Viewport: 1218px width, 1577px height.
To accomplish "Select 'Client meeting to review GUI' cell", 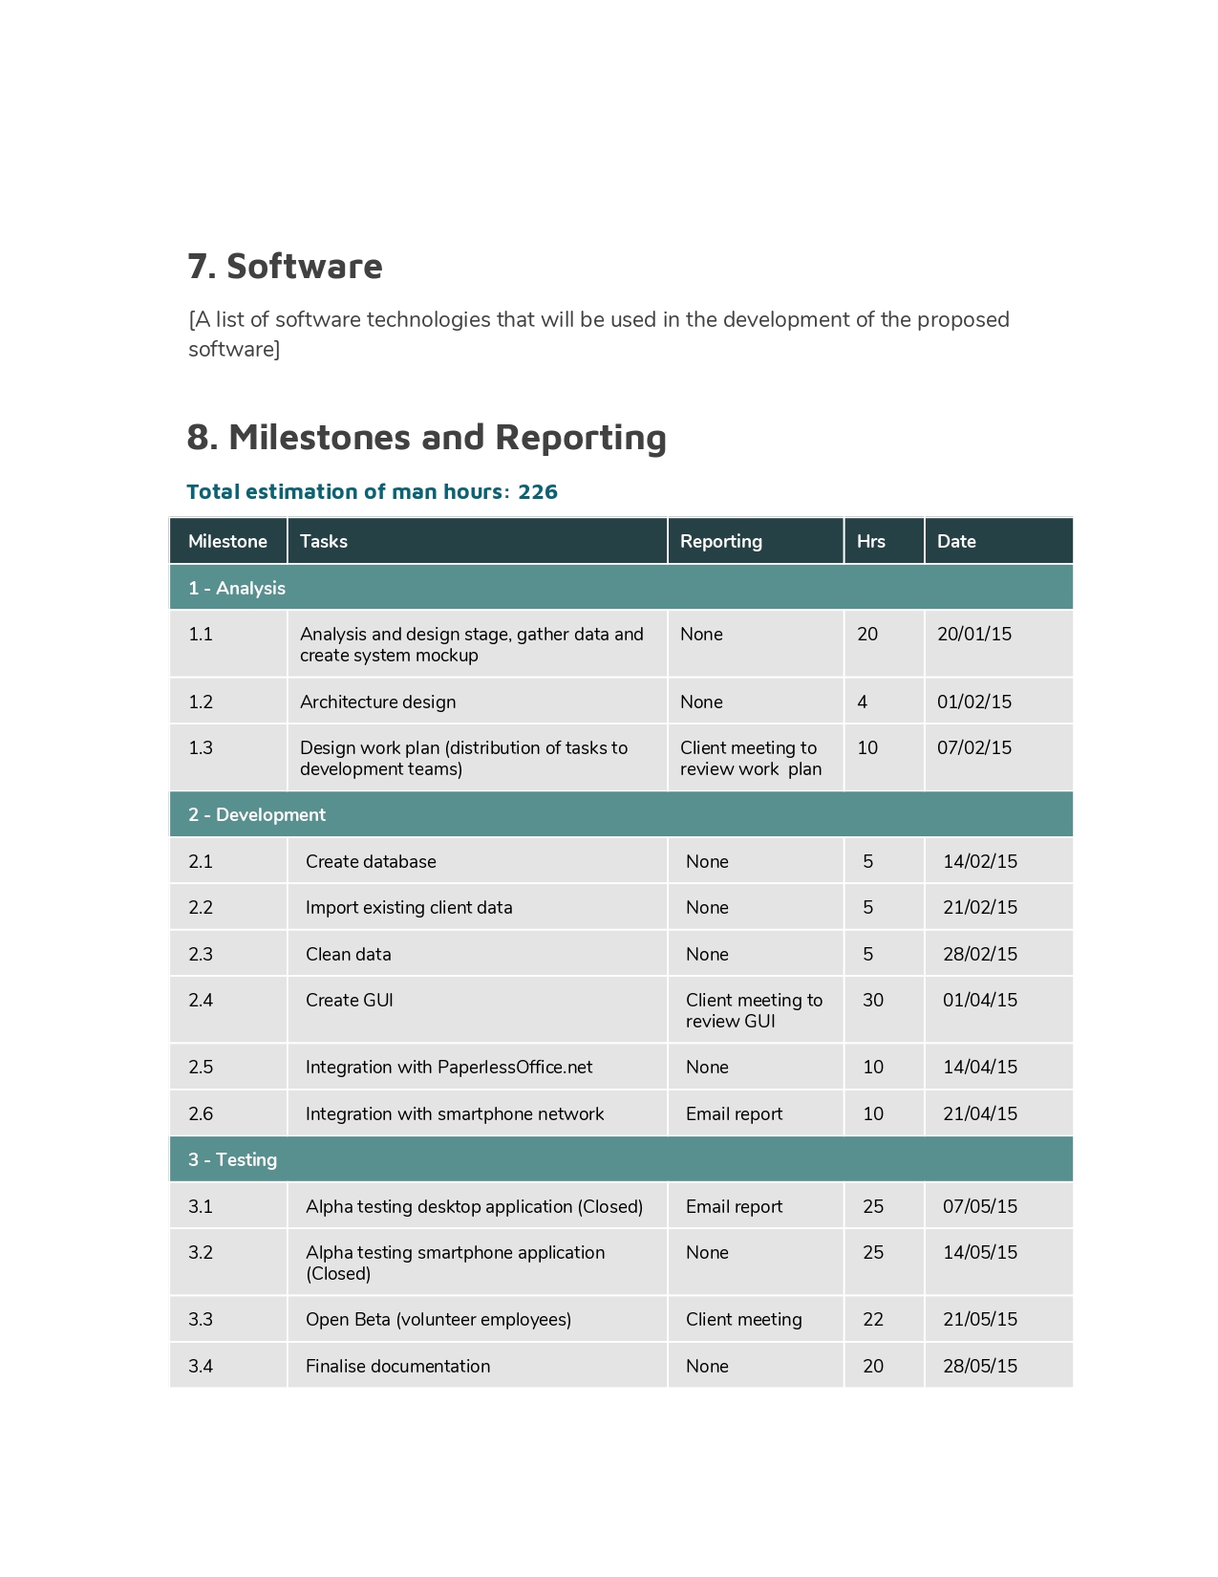I will (754, 1010).
